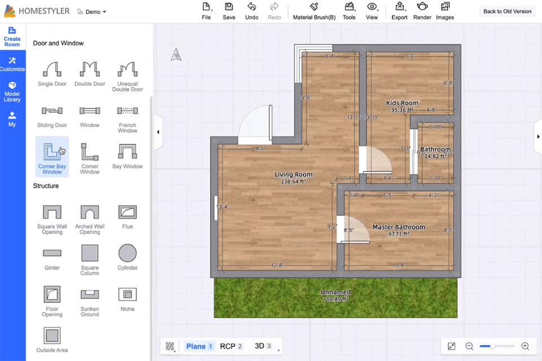
Task: Click the zoom out magnifier
Action: point(469,346)
